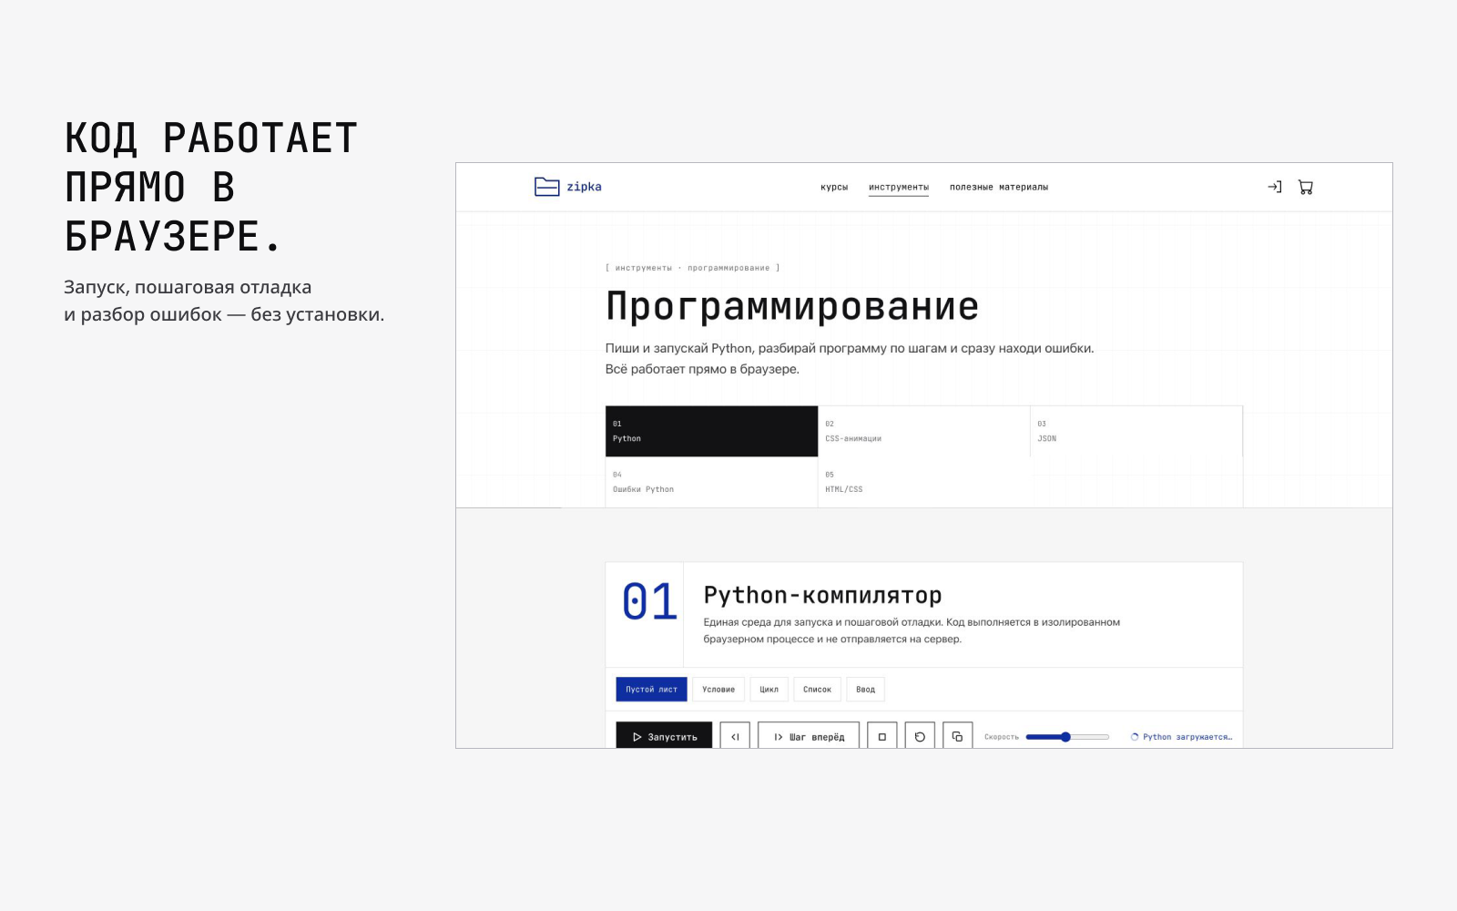Click the reset circular arrow button
This screenshot has width=1457, height=911.
coord(920,736)
